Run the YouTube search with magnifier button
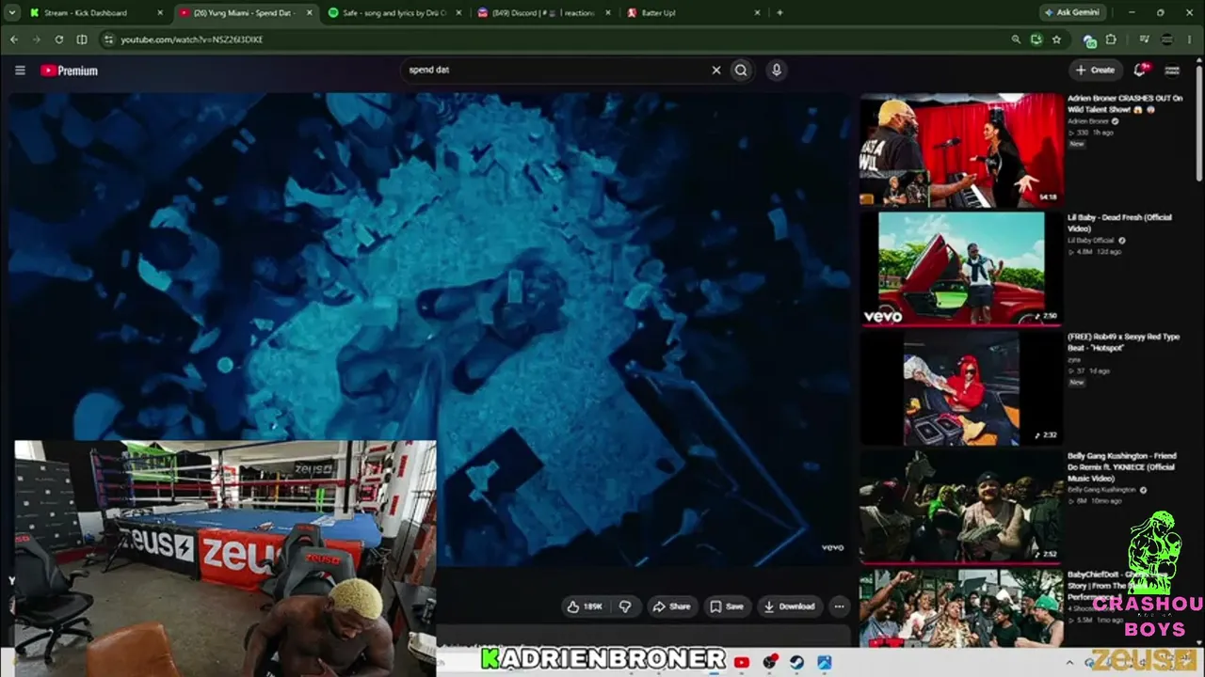The image size is (1205, 677). [x=741, y=70]
